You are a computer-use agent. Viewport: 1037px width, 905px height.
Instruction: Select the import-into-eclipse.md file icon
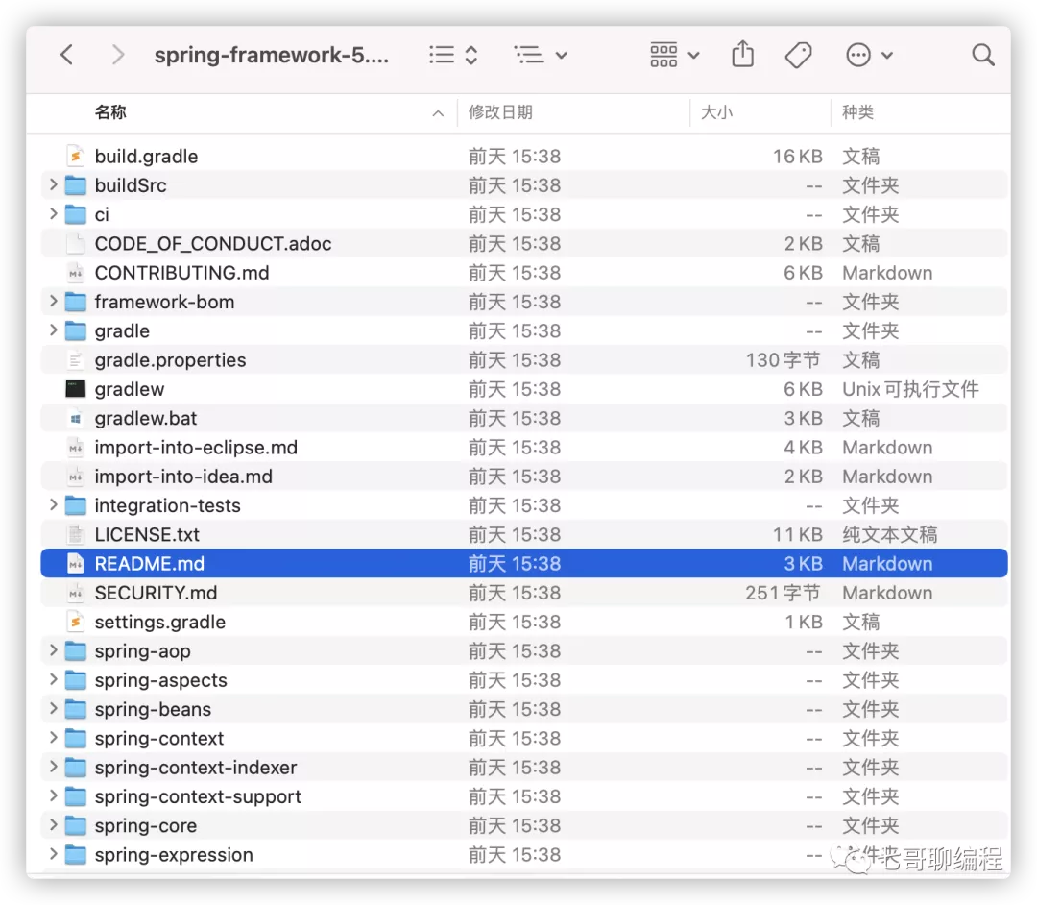pyautogui.click(x=76, y=447)
